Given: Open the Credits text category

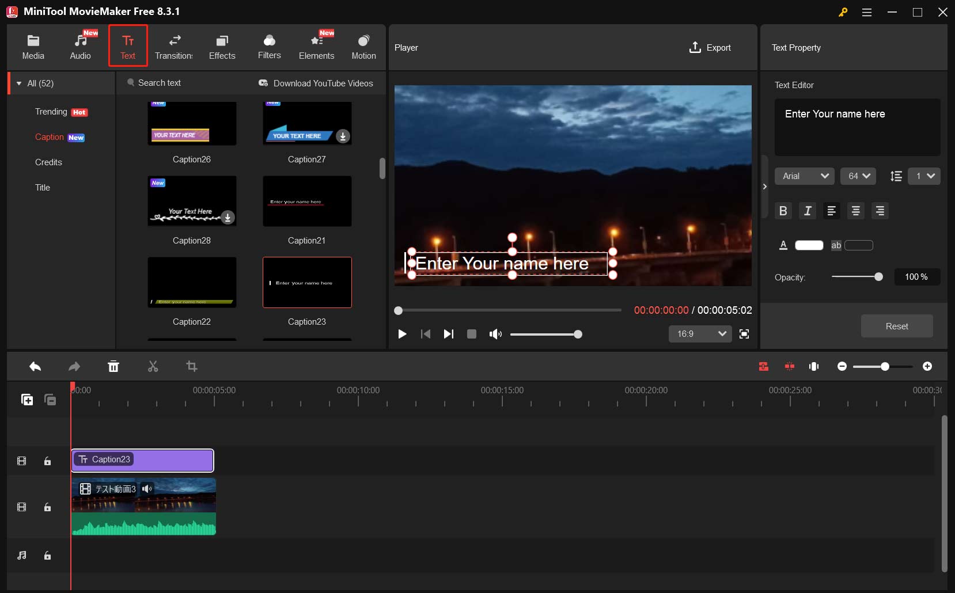Looking at the screenshot, I should [x=48, y=162].
